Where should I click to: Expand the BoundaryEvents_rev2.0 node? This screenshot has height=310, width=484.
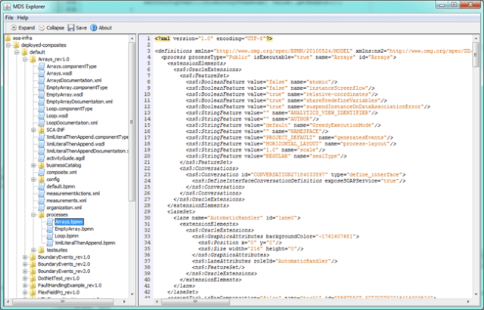25,265
